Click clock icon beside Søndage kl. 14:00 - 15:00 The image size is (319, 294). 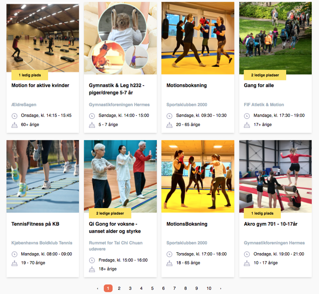(x=92, y=116)
